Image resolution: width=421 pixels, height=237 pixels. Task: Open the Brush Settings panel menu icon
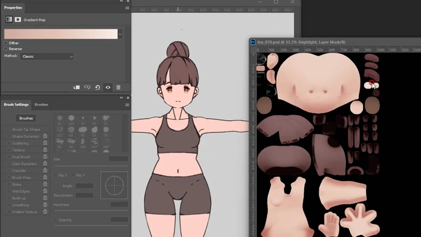pyautogui.click(x=127, y=105)
